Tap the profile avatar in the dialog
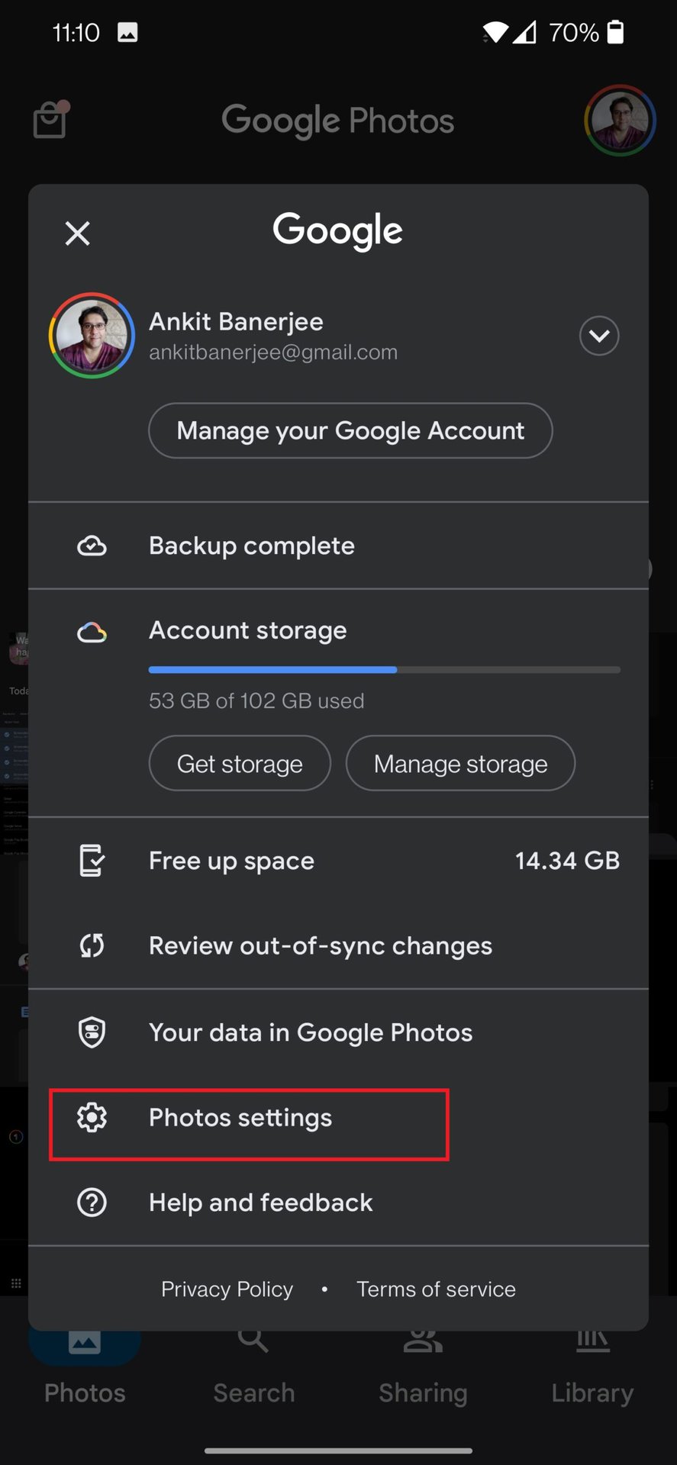 (92, 336)
